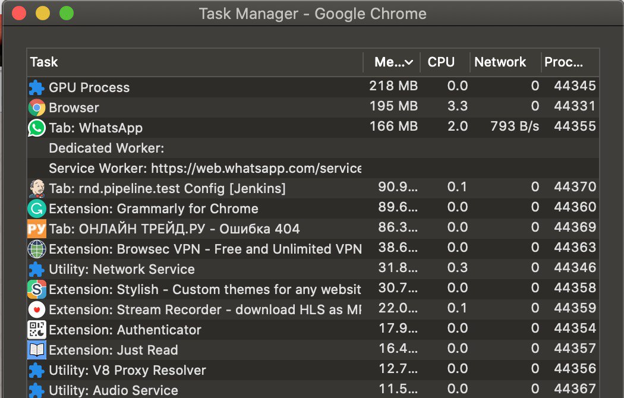Click the Just Read book icon
The height and width of the screenshot is (398, 624).
coord(37,350)
